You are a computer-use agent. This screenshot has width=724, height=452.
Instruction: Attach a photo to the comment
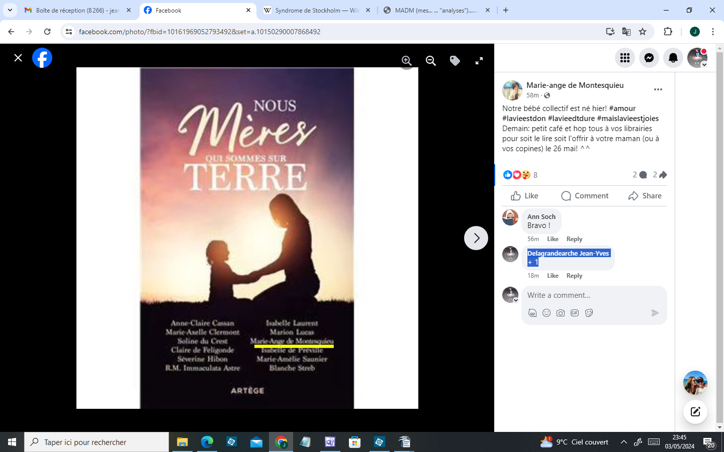pos(561,313)
